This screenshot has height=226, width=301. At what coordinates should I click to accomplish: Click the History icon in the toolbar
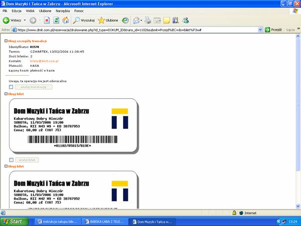click(125, 20)
